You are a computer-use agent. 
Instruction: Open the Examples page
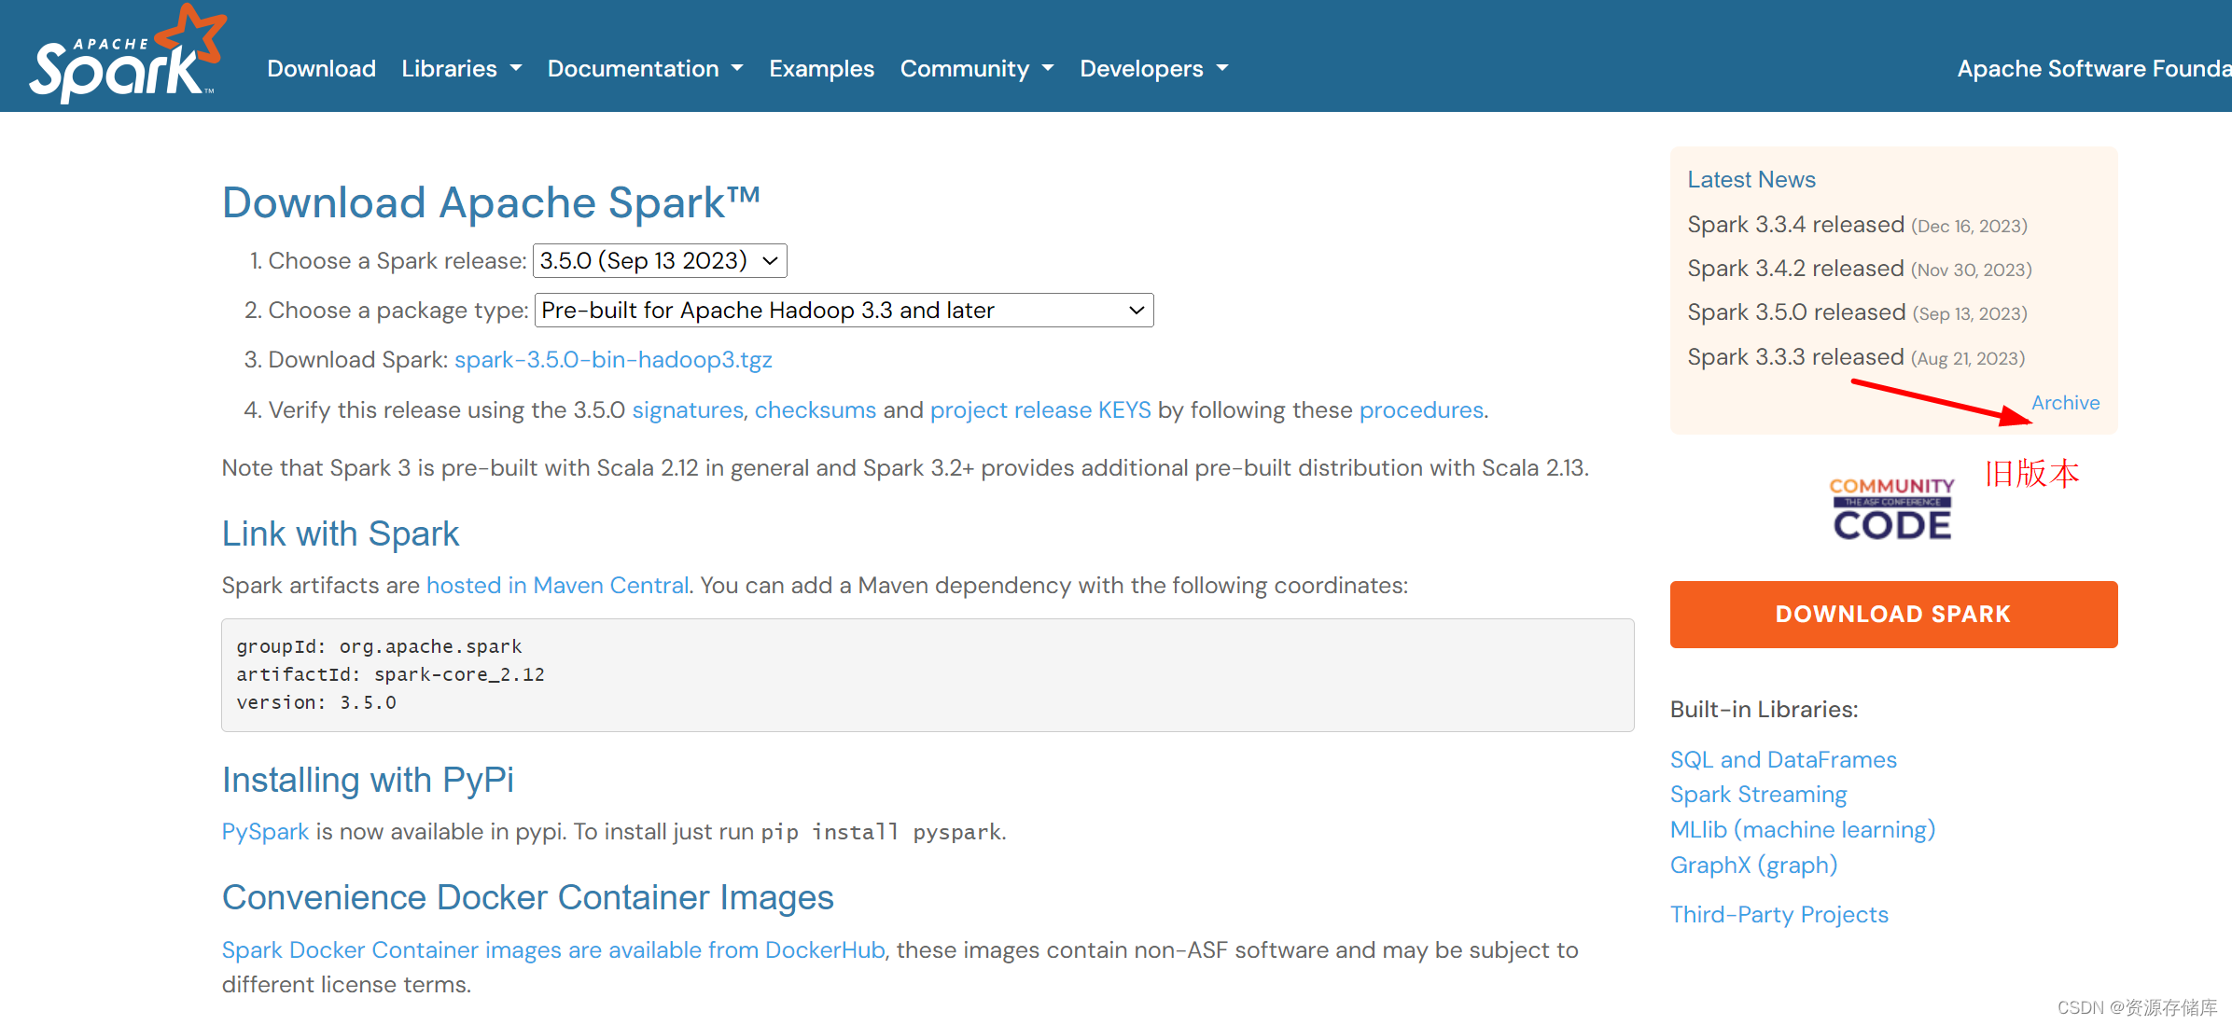[821, 69]
